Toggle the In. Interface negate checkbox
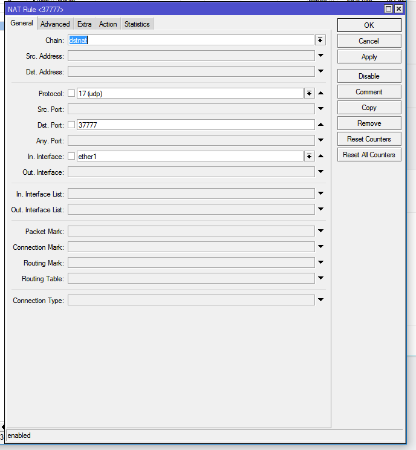416x450 pixels. tap(71, 156)
